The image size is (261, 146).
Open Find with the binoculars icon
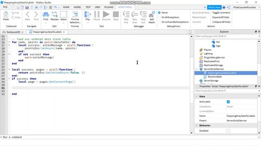pyautogui.click(x=46, y=15)
